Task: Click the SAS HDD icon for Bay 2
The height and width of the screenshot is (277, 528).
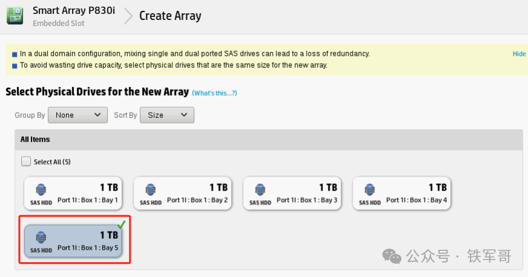Action: pyautogui.click(x=151, y=190)
